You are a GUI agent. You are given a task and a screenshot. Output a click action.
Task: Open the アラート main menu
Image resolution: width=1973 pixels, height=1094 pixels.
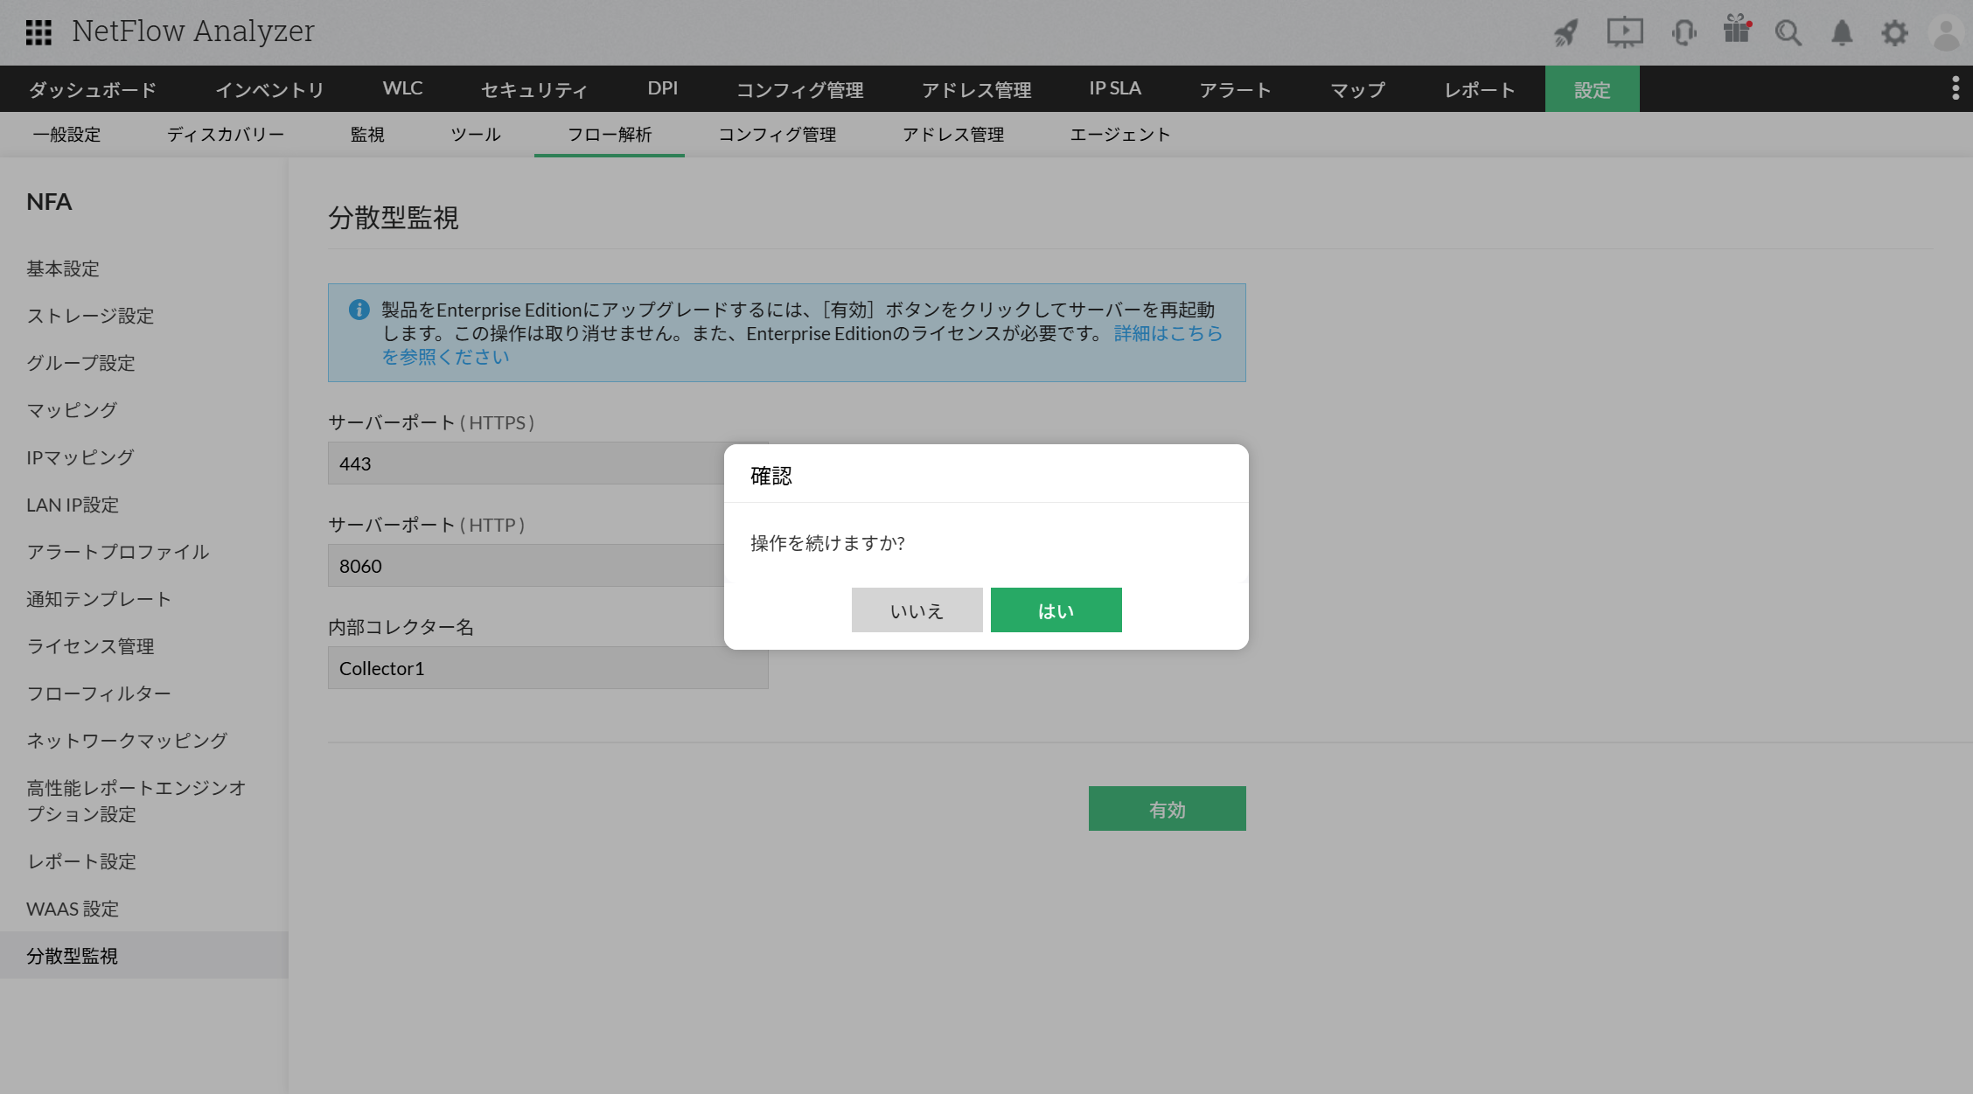(1235, 89)
